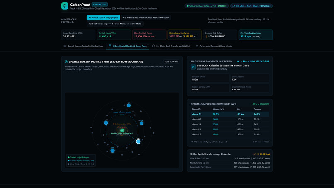This screenshot has width=334, height=188.
Task: Click the CAUSALMRV badge
Action: coord(100,5)
